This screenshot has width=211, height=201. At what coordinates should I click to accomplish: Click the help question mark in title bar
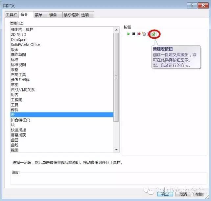(192, 6)
